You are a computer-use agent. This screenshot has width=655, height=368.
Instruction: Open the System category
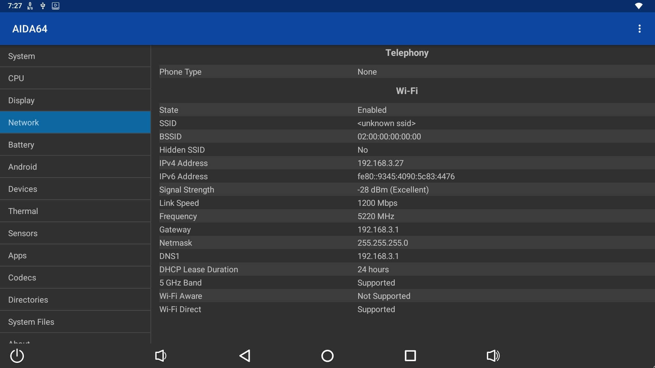[x=75, y=56]
